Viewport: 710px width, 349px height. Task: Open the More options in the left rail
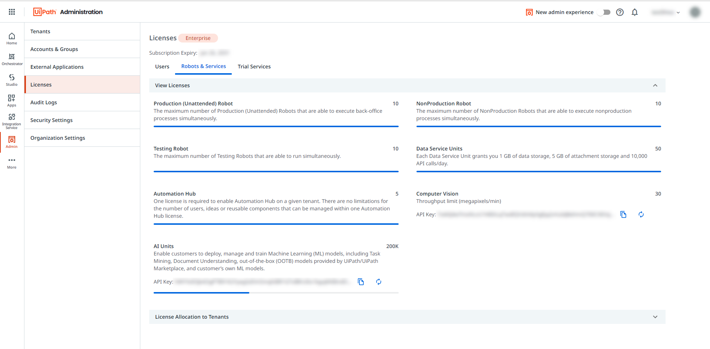click(x=12, y=163)
